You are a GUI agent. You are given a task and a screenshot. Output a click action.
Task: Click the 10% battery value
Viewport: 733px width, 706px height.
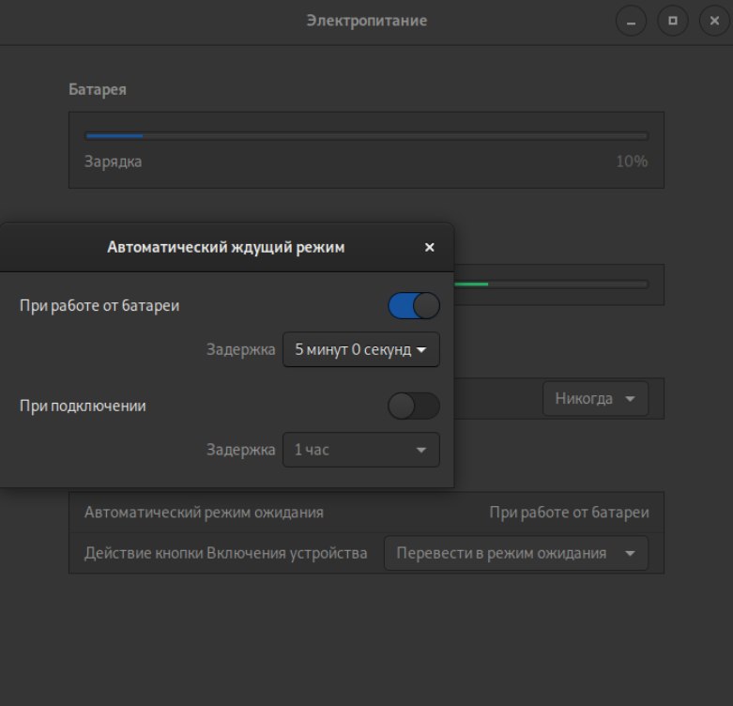[x=632, y=161]
